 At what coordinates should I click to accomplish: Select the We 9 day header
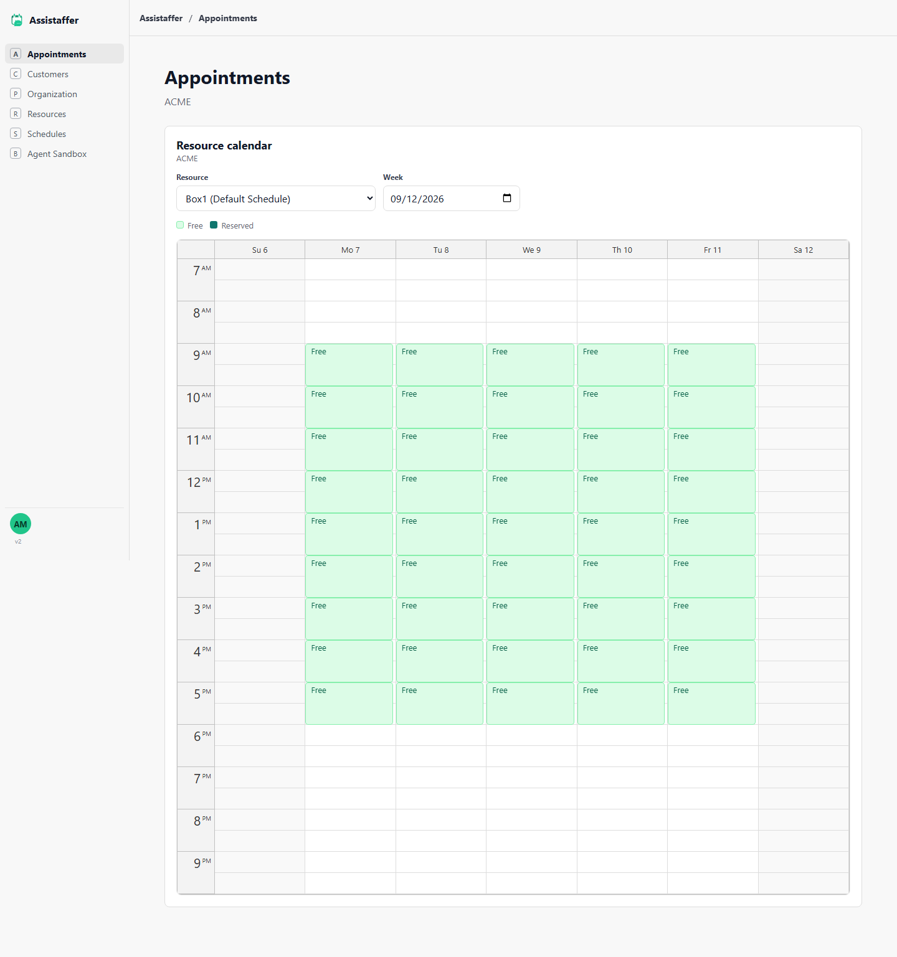click(531, 250)
